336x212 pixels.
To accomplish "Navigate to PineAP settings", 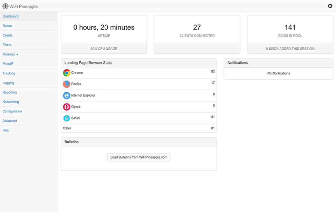I will [x=8, y=64].
